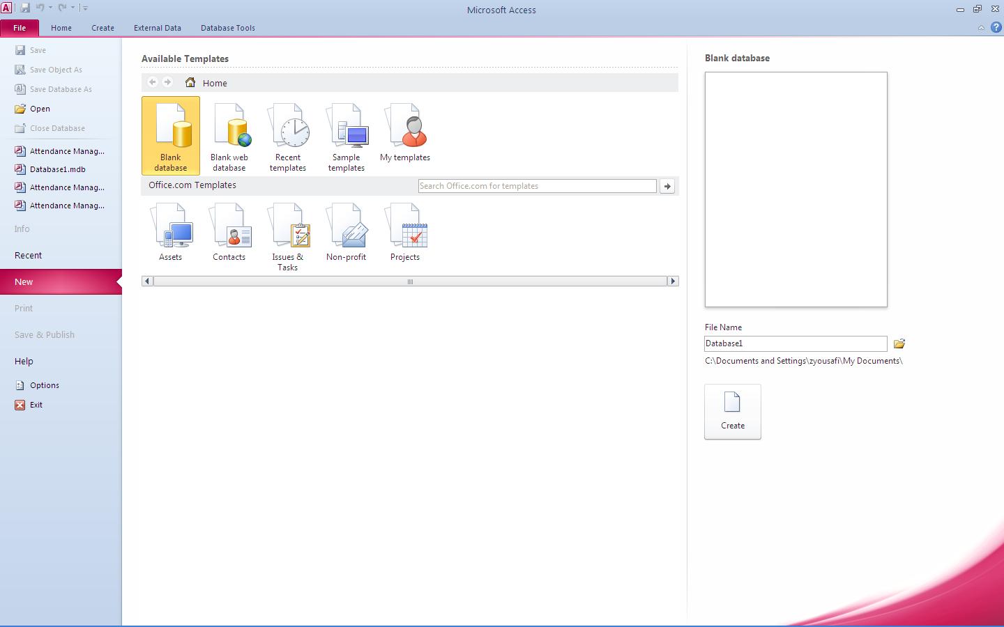Choose the Blank web database template
The width and height of the screenshot is (1004, 627).
pos(229,135)
